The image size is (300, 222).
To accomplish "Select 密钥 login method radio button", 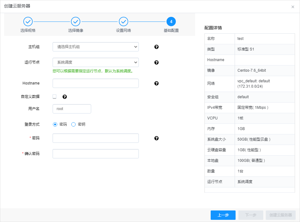I will (x=73, y=124).
